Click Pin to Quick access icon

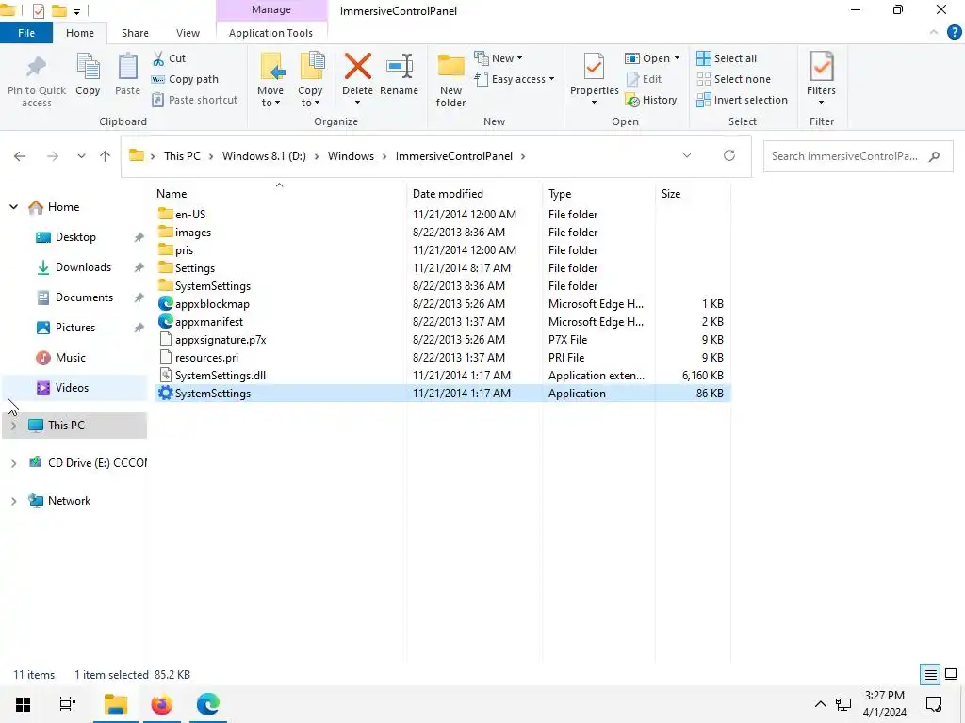37,68
